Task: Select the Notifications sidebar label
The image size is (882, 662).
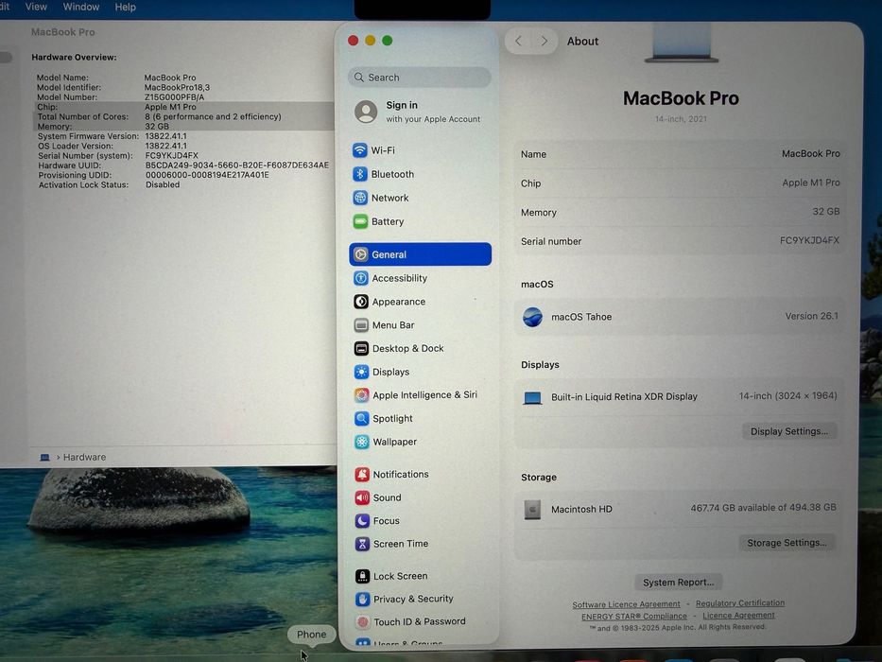Action: 401,474
